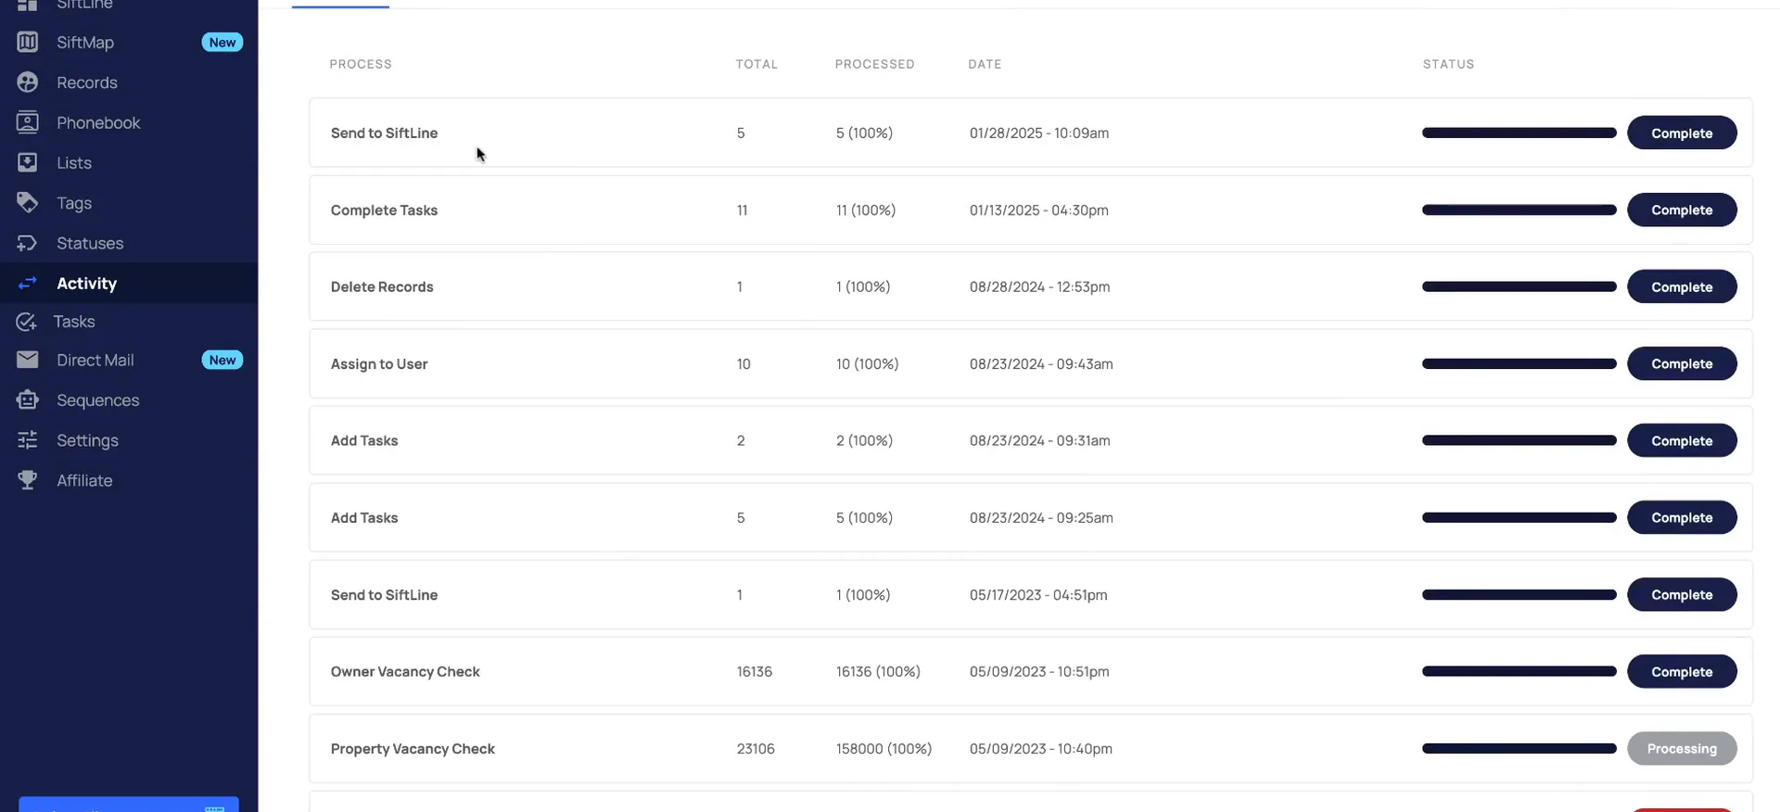
Task: Click Complete button for Assign to User row
Action: [x=1682, y=363]
